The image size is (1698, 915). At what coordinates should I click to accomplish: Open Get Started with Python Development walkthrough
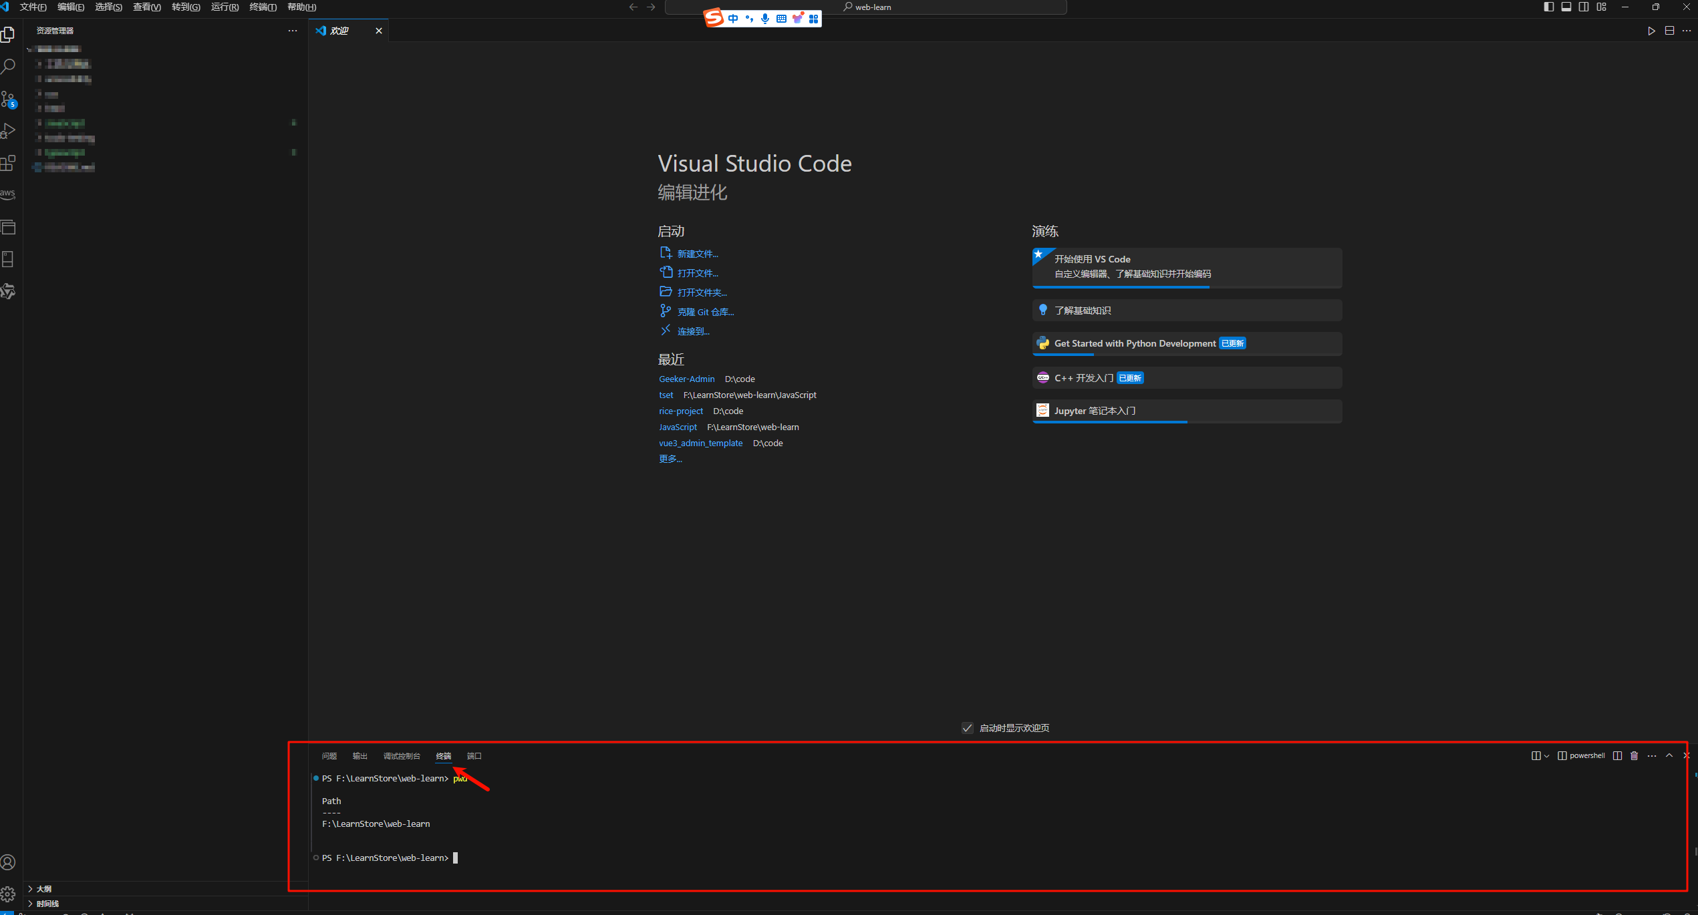1187,343
